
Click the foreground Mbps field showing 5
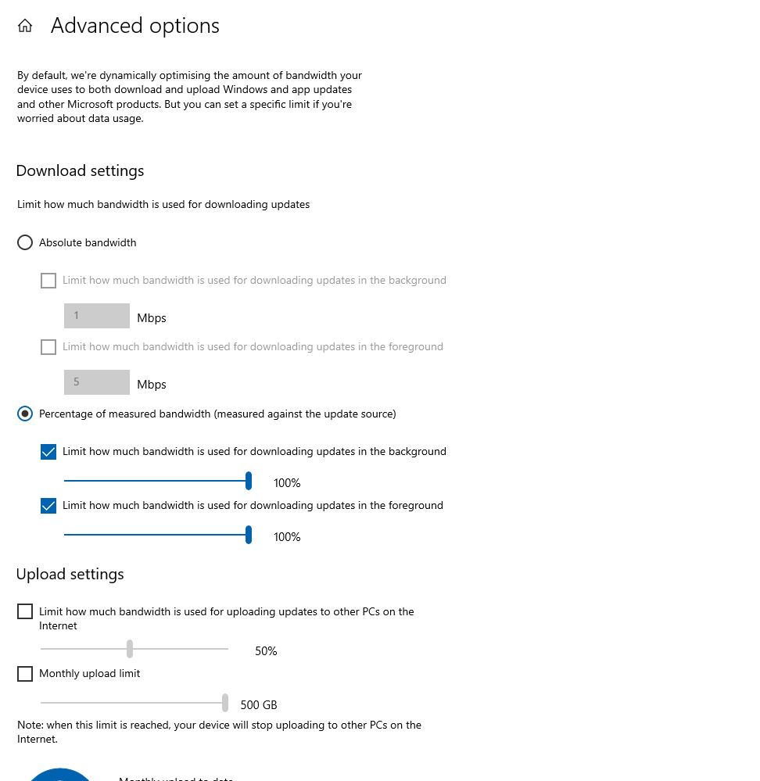[97, 382]
